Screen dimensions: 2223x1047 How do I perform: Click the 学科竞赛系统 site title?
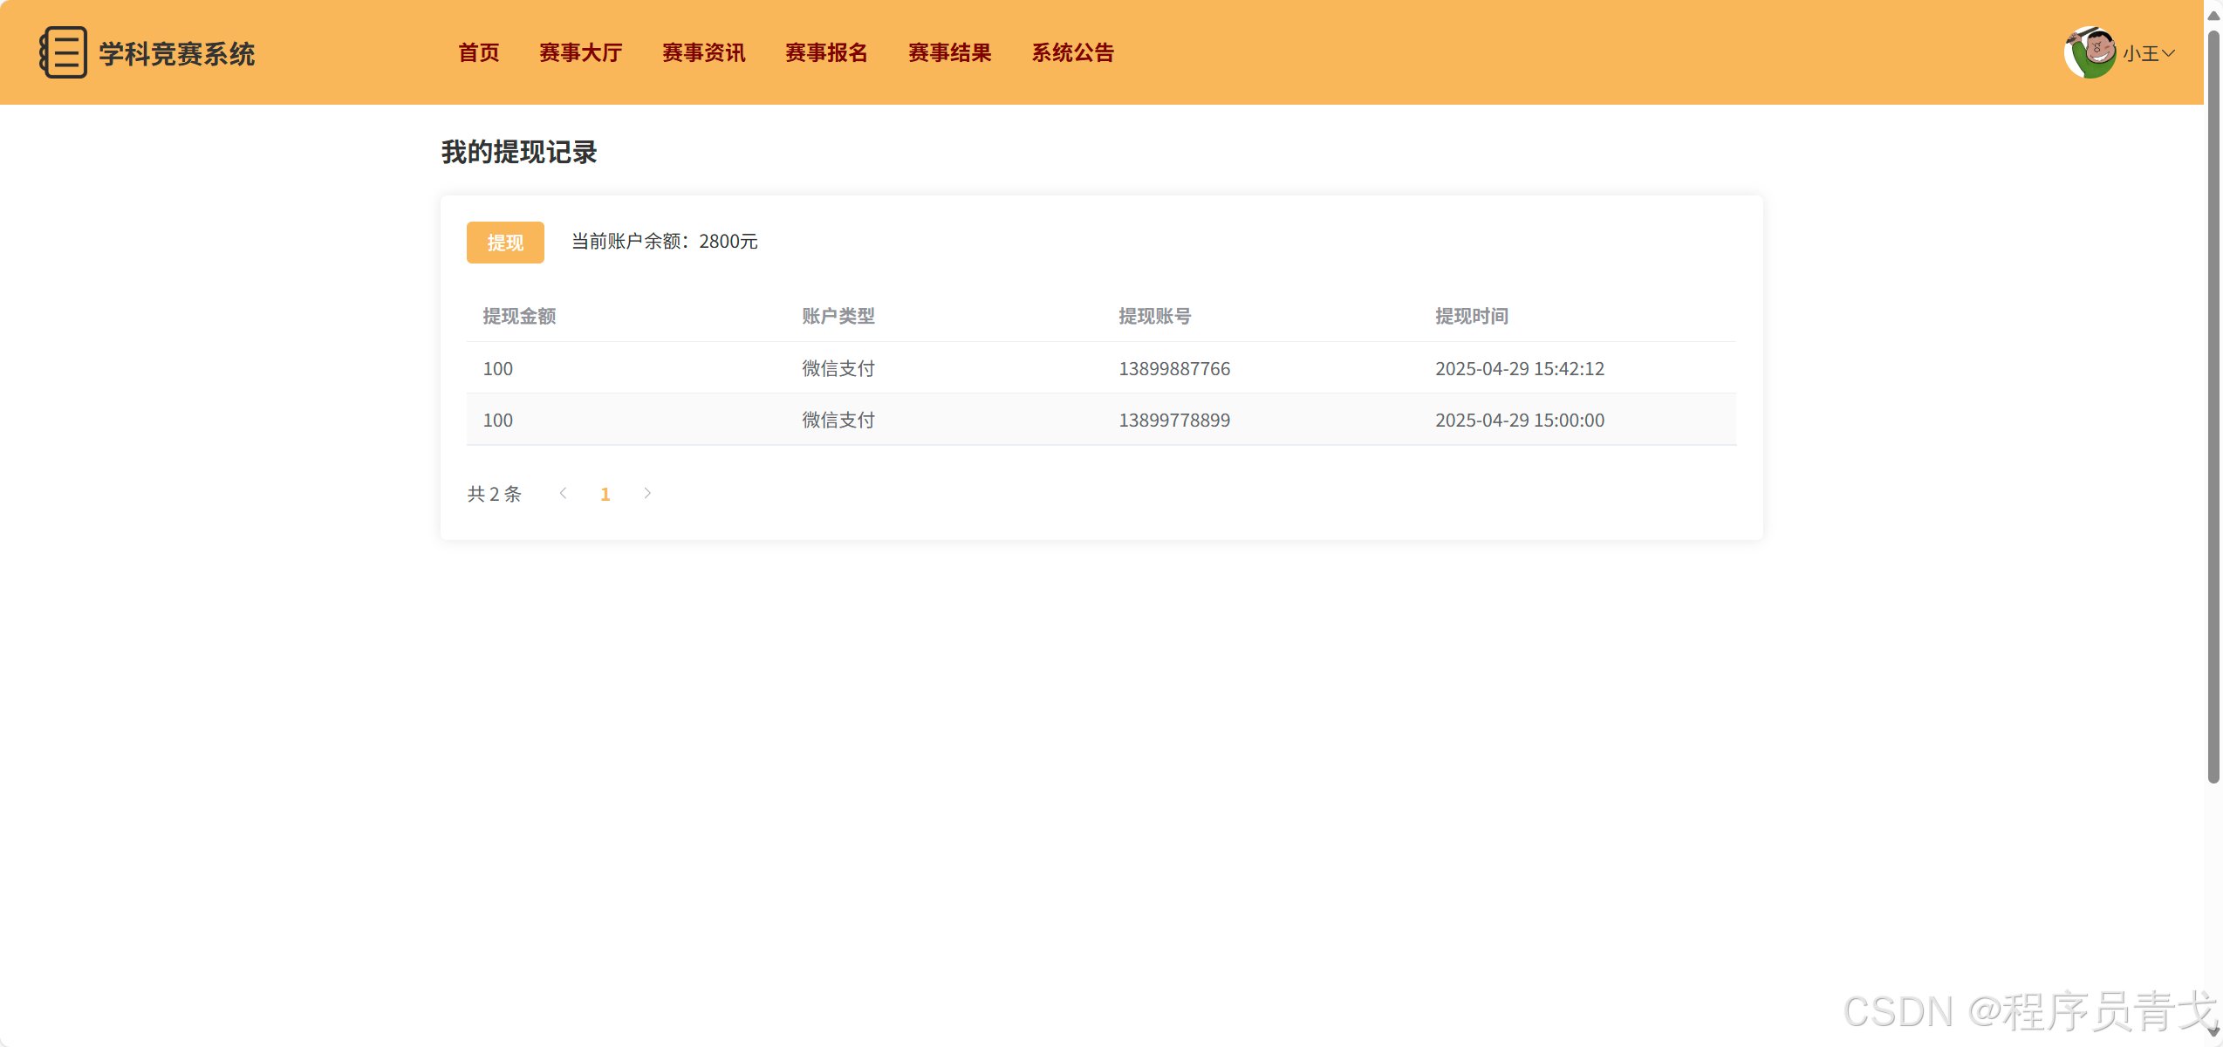176,54
